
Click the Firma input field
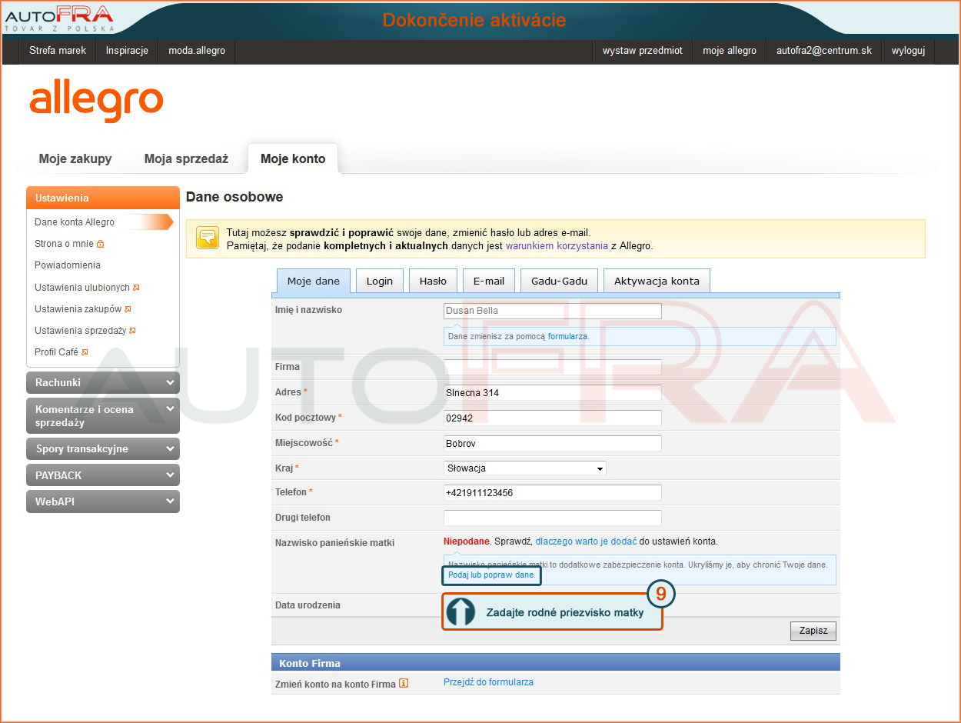coord(553,367)
